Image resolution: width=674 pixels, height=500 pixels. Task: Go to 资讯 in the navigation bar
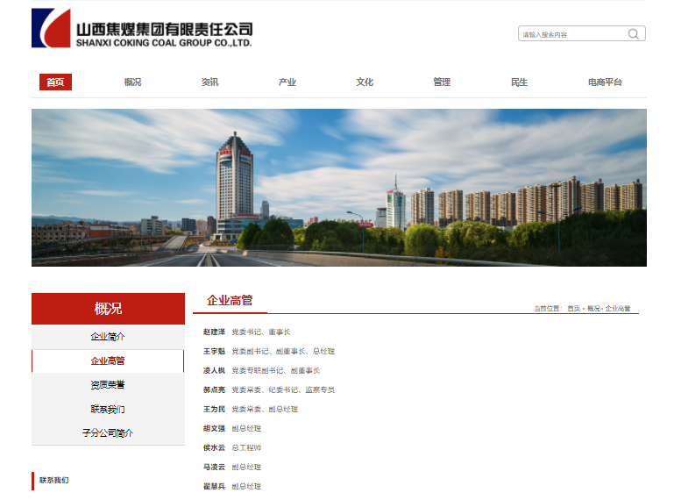point(209,82)
